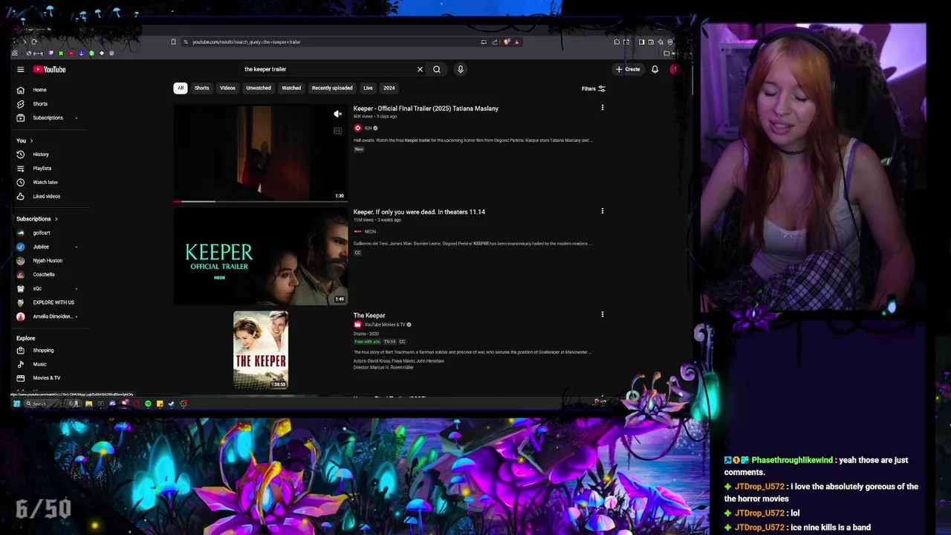Select the Live filter chip
The height and width of the screenshot is (535, 951).
pos(368,88)
